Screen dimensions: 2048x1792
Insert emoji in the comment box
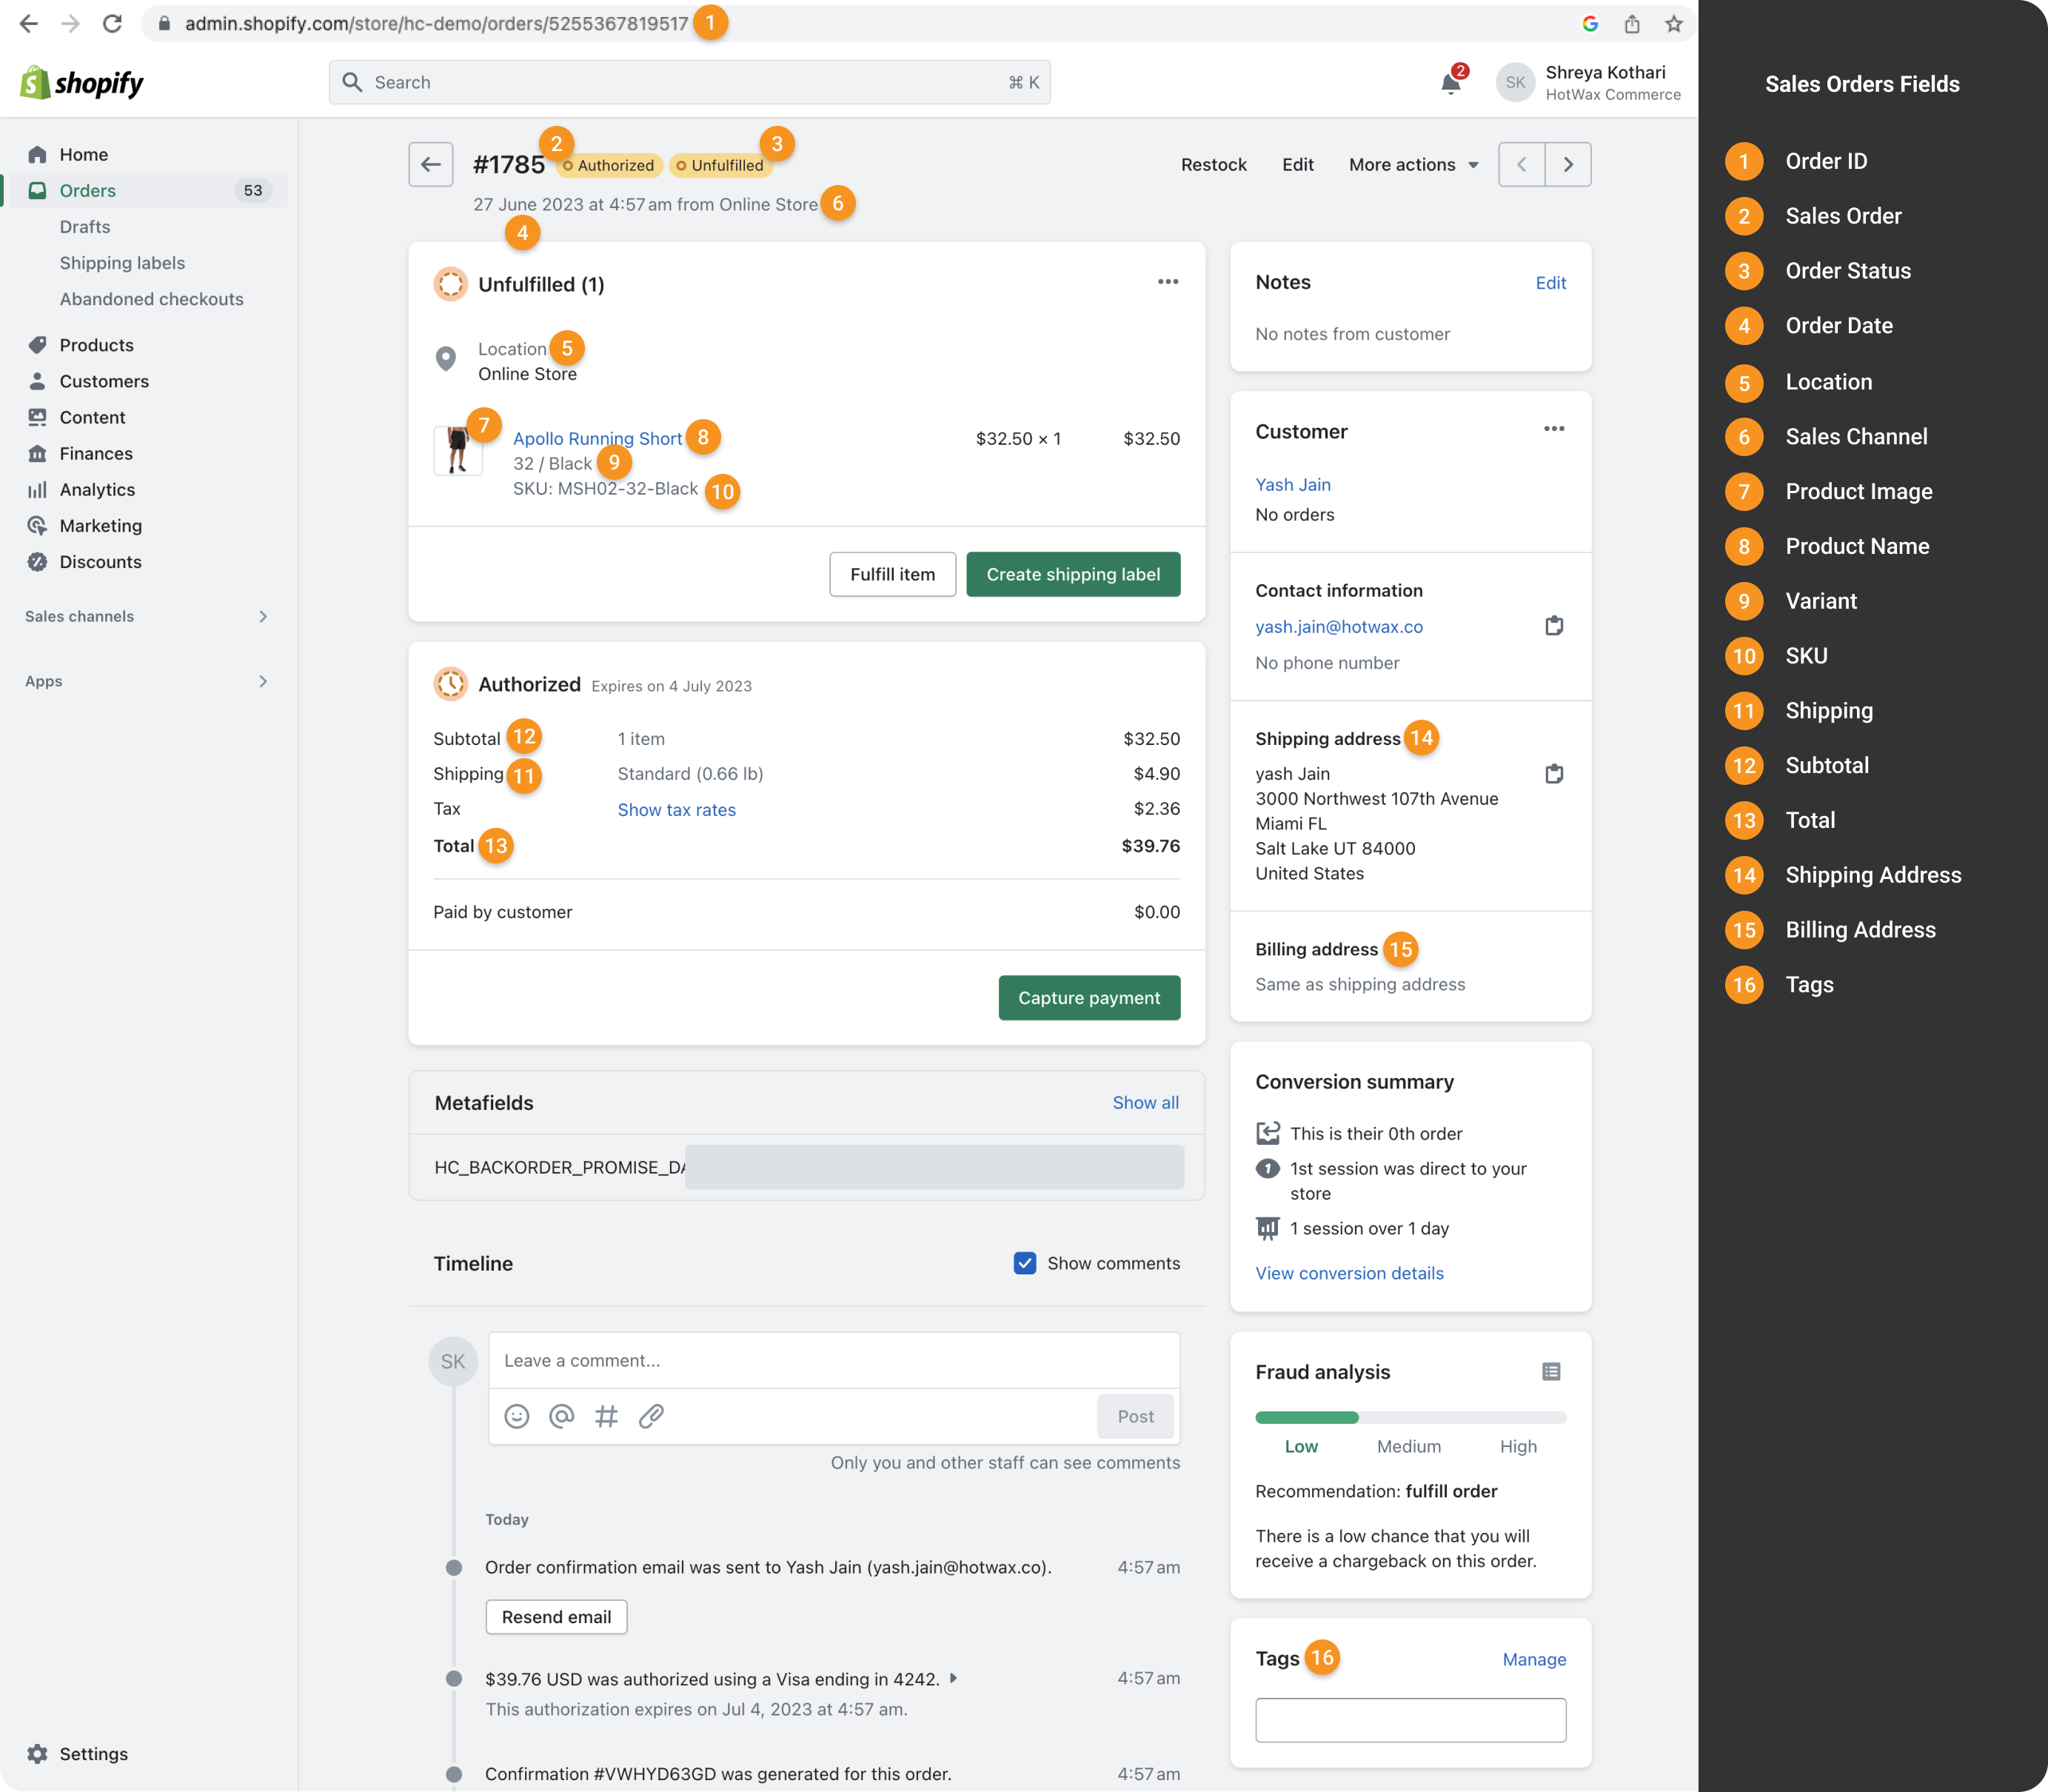pos(516,1416)
